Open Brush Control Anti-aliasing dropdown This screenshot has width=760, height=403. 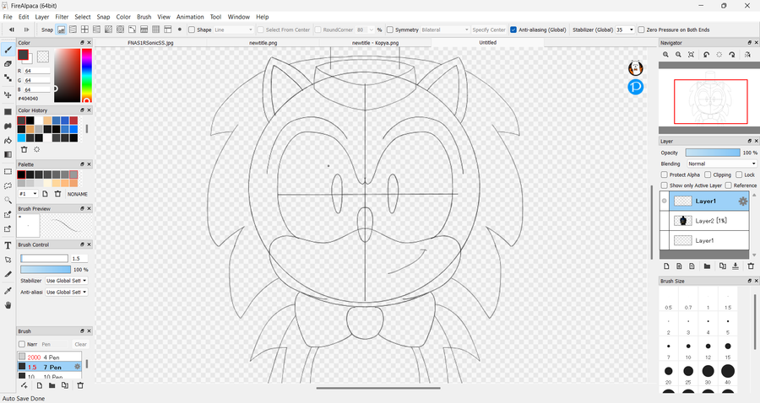coord(67,293)
